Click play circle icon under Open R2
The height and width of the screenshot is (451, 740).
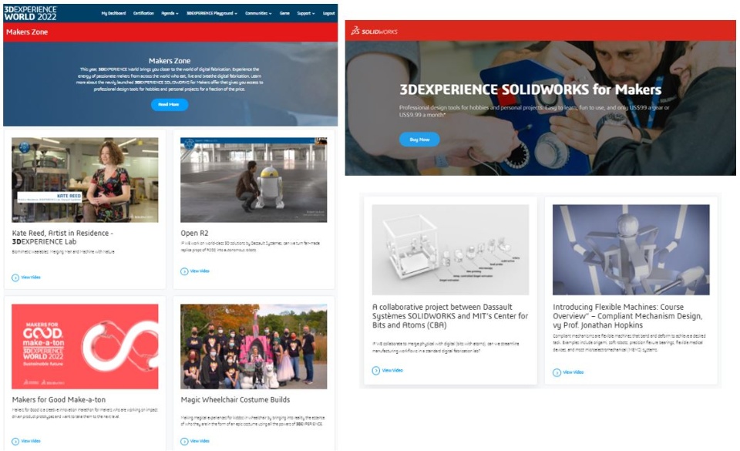[x=184, y=271]
